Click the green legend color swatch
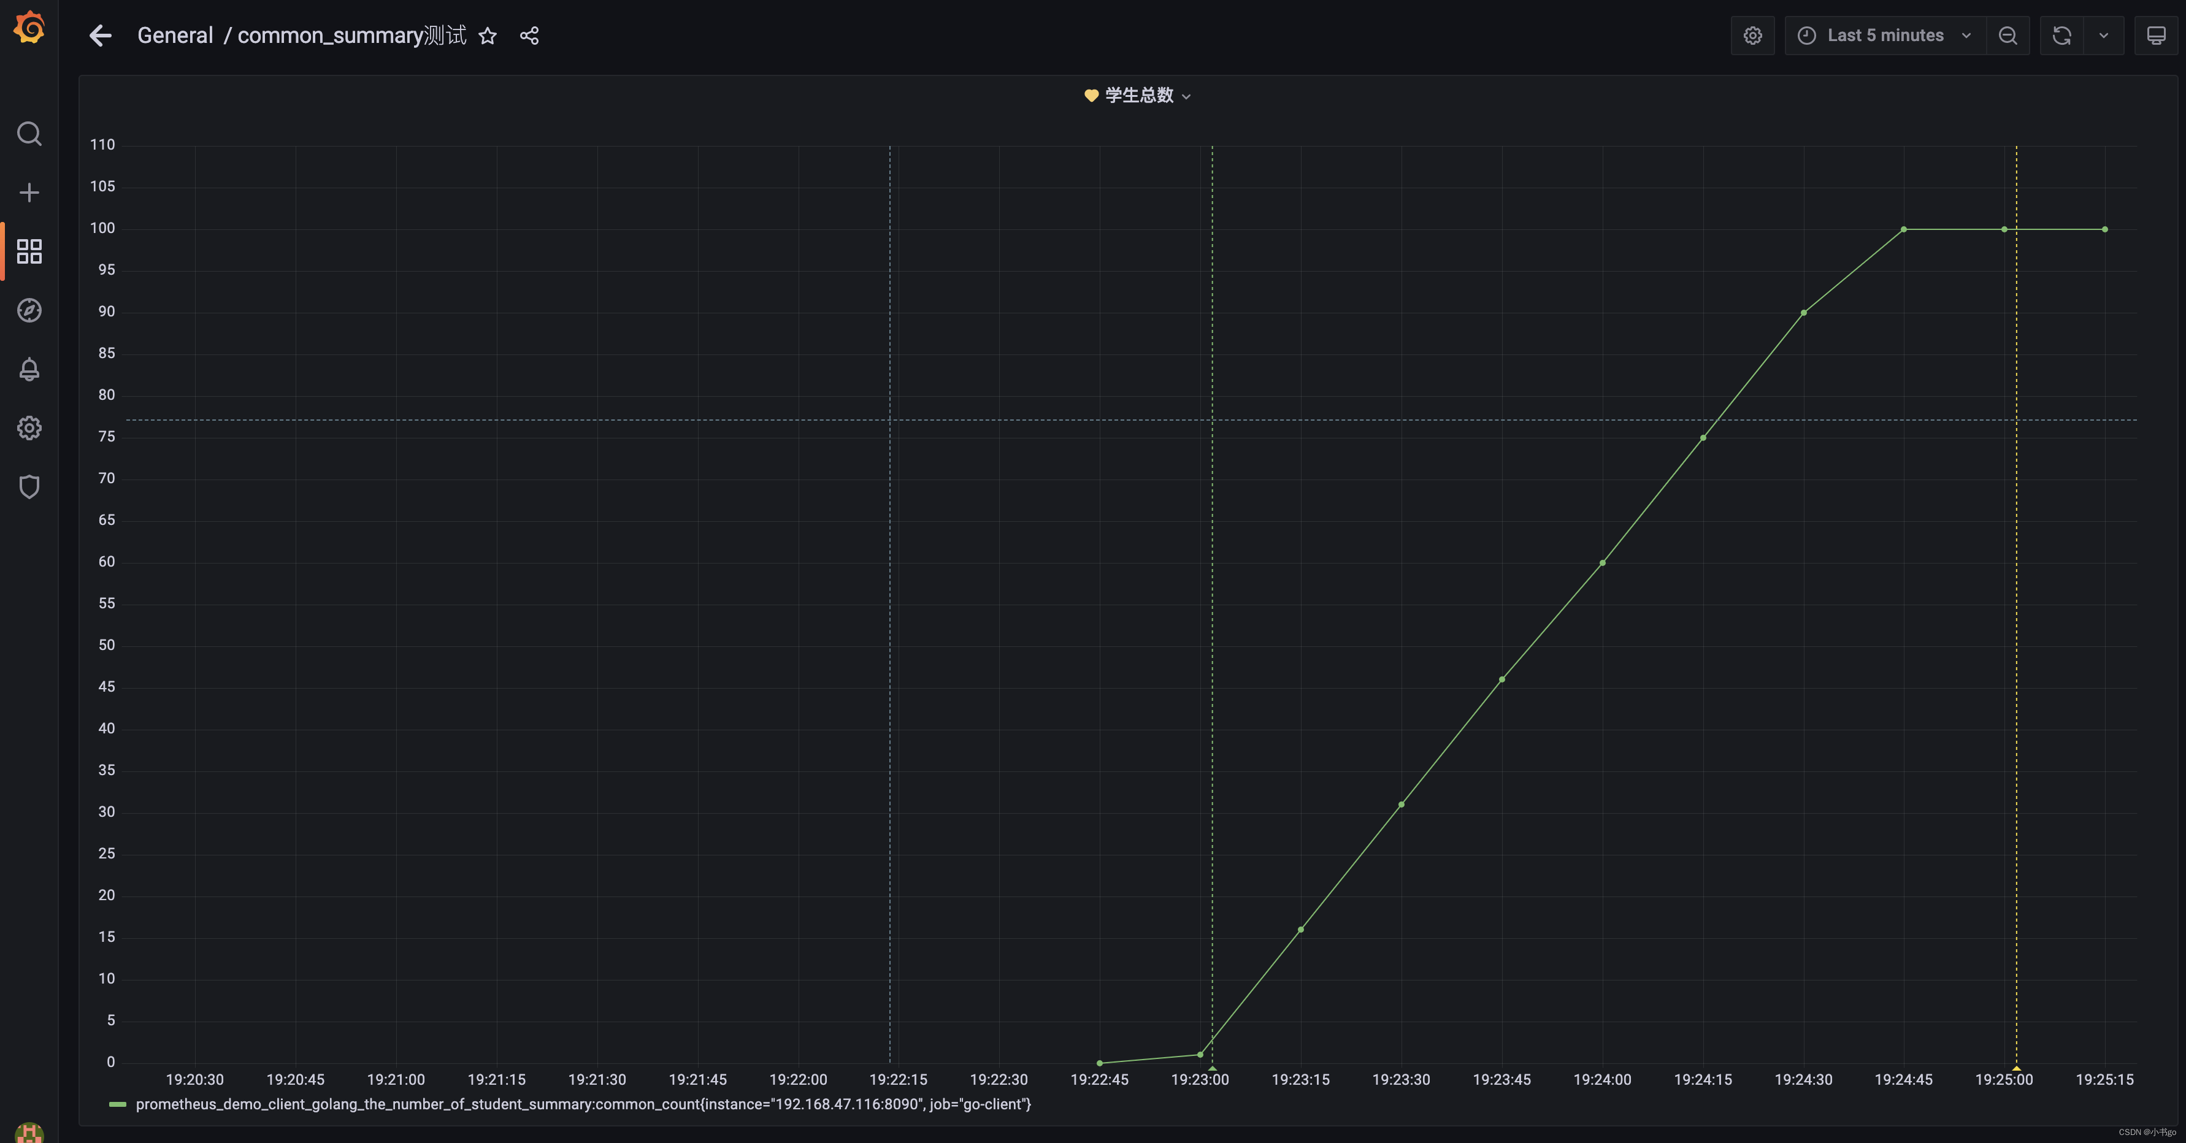The height and width of the screenshot is (1143, 2186). click(118, 1104)
